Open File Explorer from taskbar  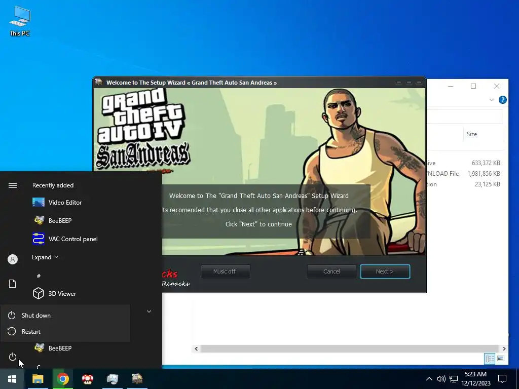click(x=38, y=379)
